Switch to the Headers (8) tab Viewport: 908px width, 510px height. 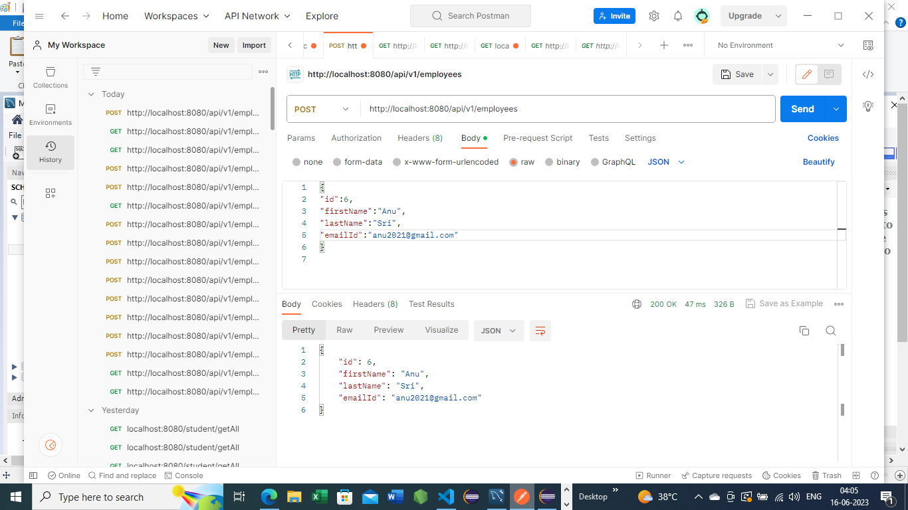419,138
